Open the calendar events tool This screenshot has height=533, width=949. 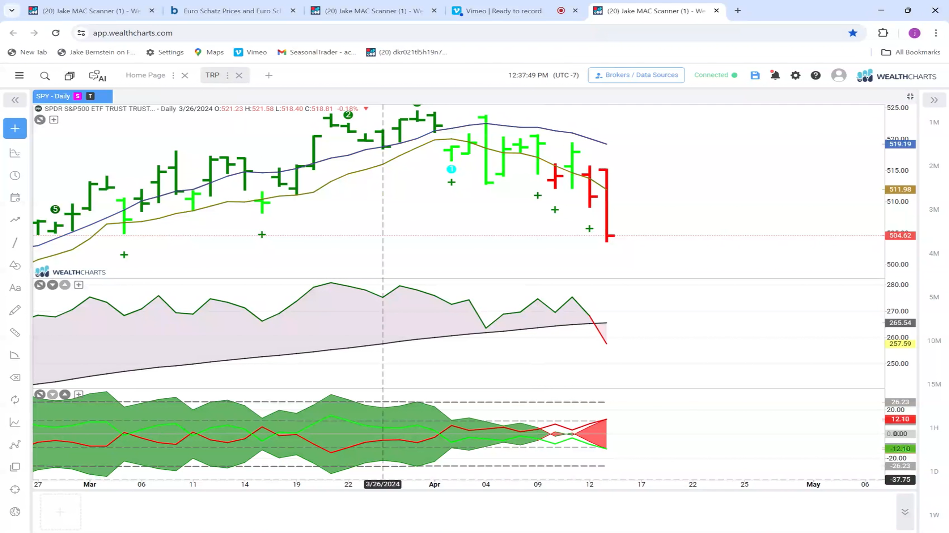15,198
